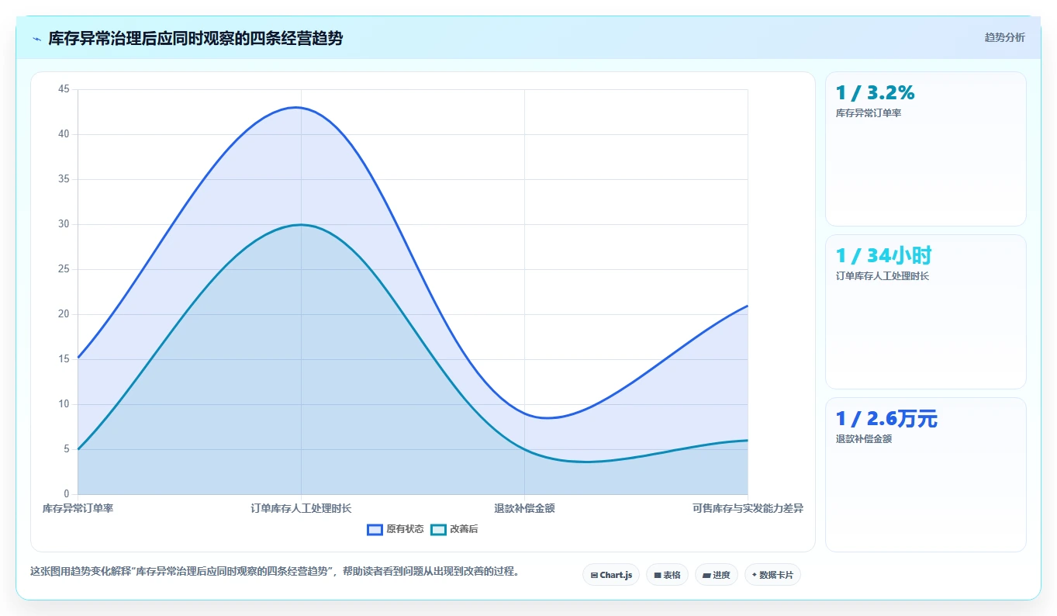Click the Chart.js tag chip
1057x616 pixels.
tap(611, 575)
